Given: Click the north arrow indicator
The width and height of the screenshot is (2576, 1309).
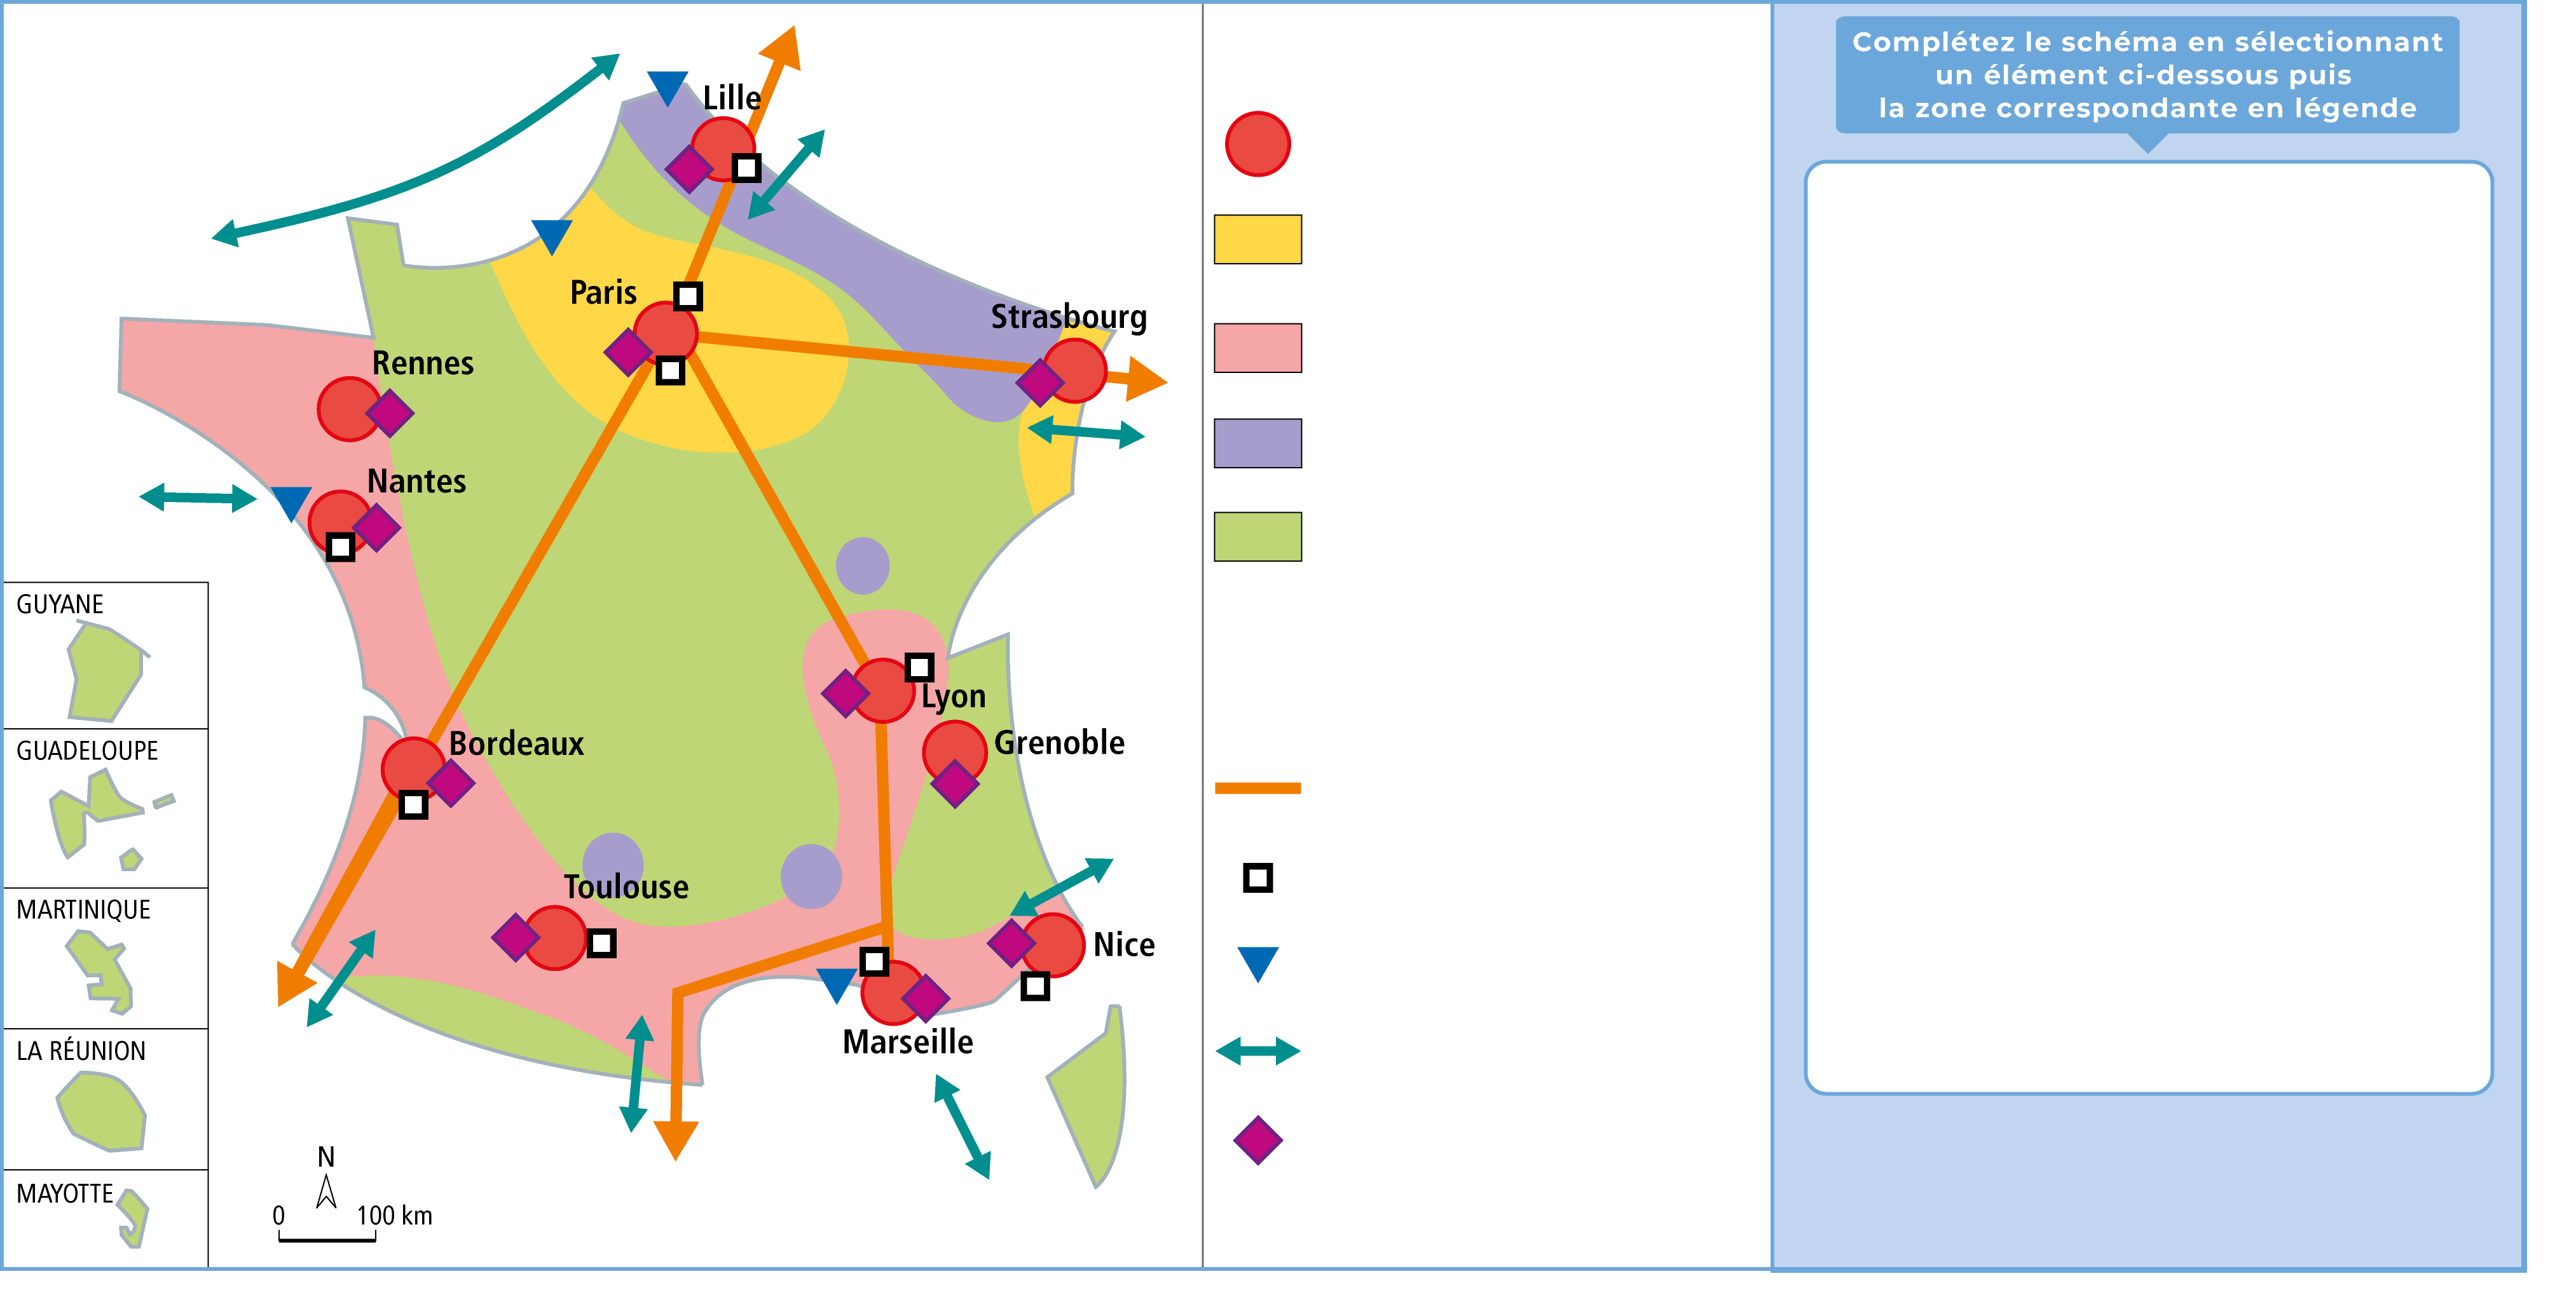Looking at the screenshot, I should [326, 1179].
